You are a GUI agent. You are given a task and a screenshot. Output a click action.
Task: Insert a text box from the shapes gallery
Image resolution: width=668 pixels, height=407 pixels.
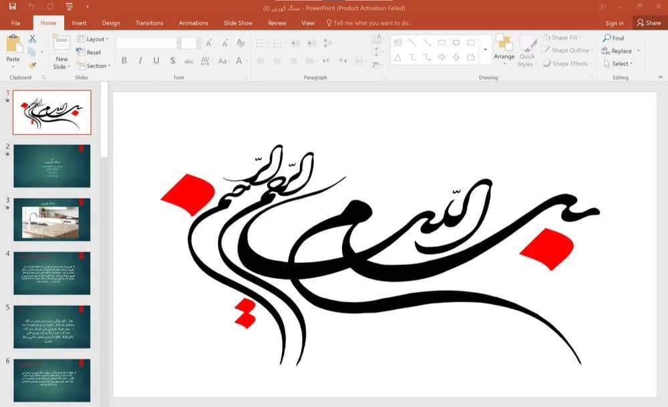(397, 43)
